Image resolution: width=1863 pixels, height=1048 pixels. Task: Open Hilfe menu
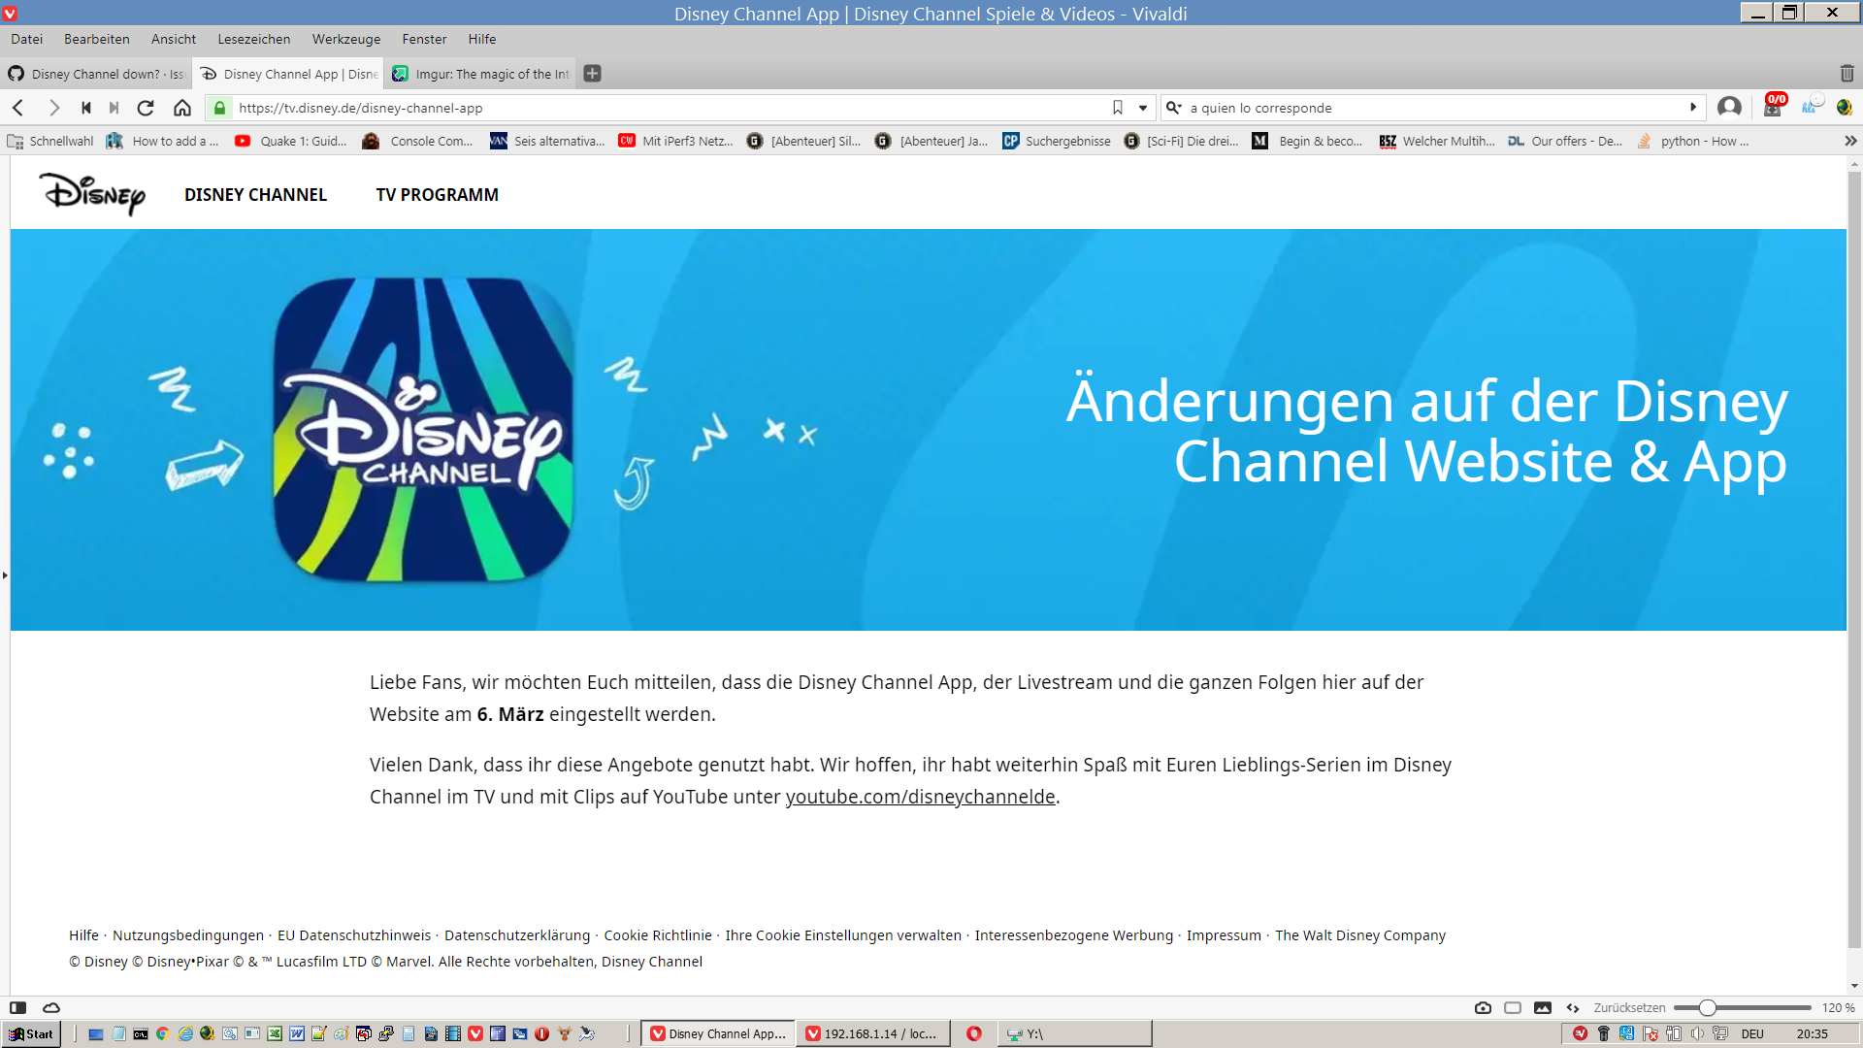point(482,39)
